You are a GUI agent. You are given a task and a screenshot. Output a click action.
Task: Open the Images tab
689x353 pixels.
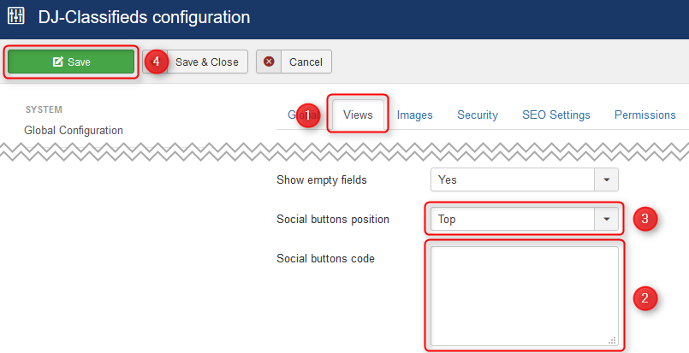pyautogui.click(x=415, y=115)
